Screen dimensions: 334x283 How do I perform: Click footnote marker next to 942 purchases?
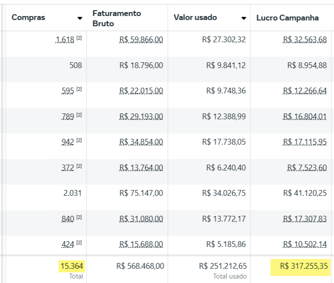coord(79,141)
